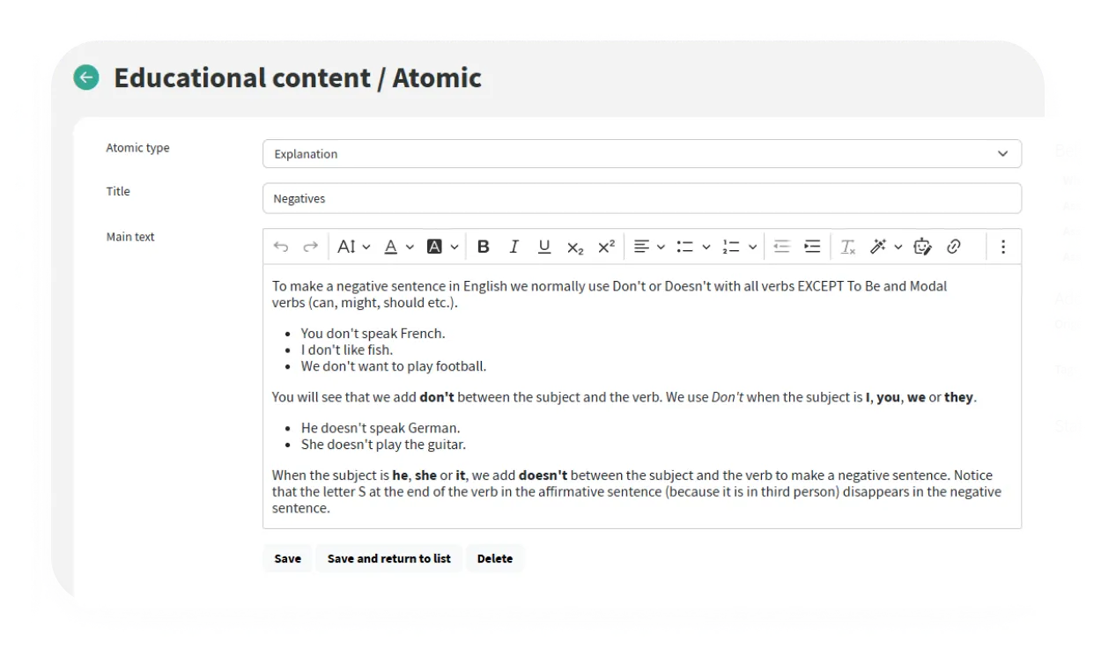The height and width of the screenshot is (663, 1094).
Task: Click the AI robot assistant icon
Action: tap(922, 247)
